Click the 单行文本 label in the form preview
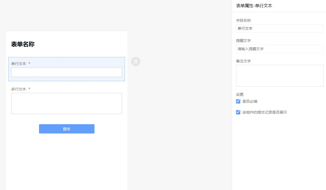 point(19,64)
